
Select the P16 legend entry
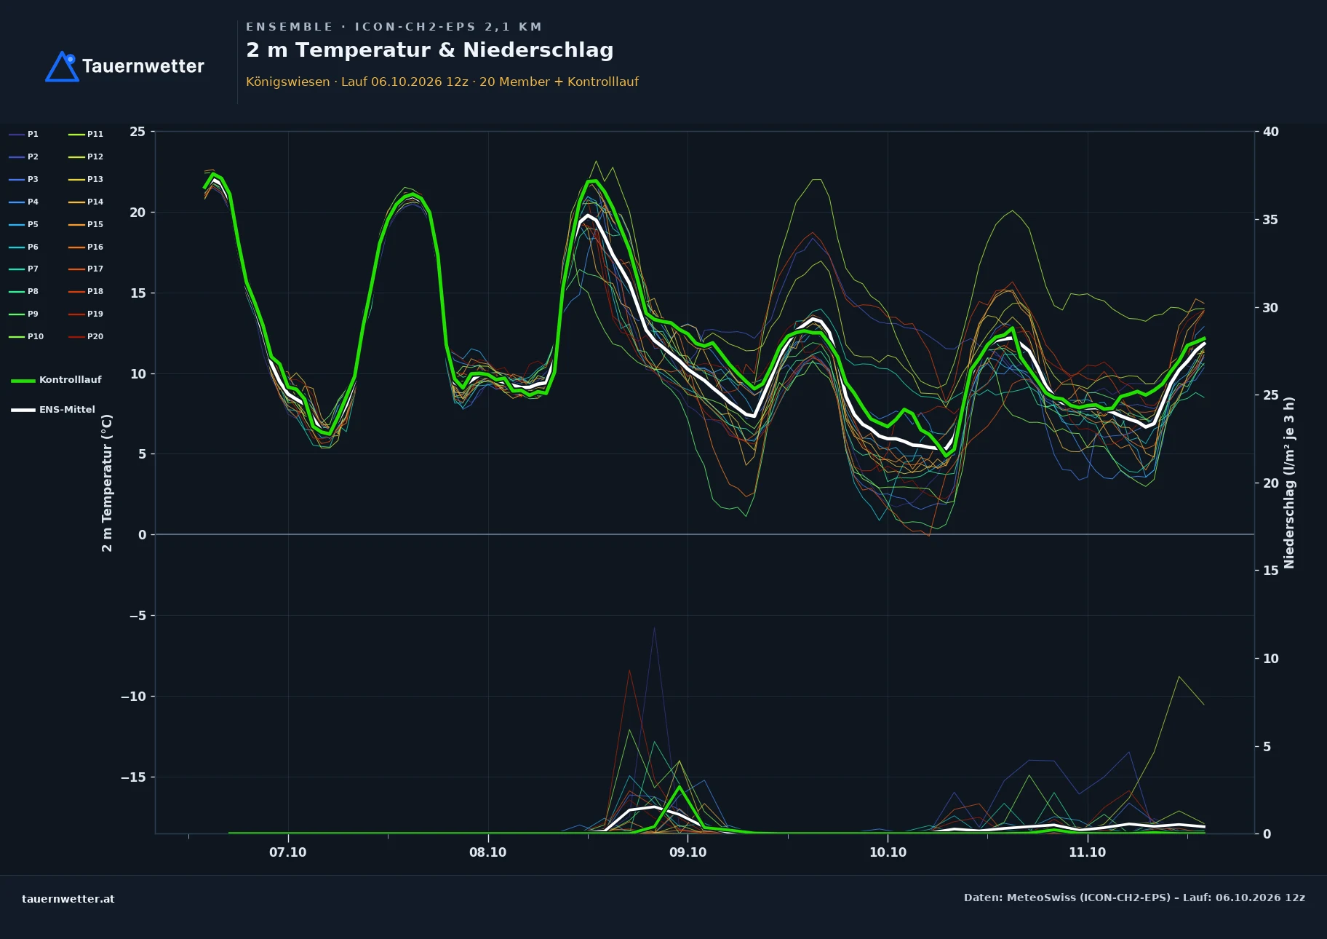[x=86, y=247]
